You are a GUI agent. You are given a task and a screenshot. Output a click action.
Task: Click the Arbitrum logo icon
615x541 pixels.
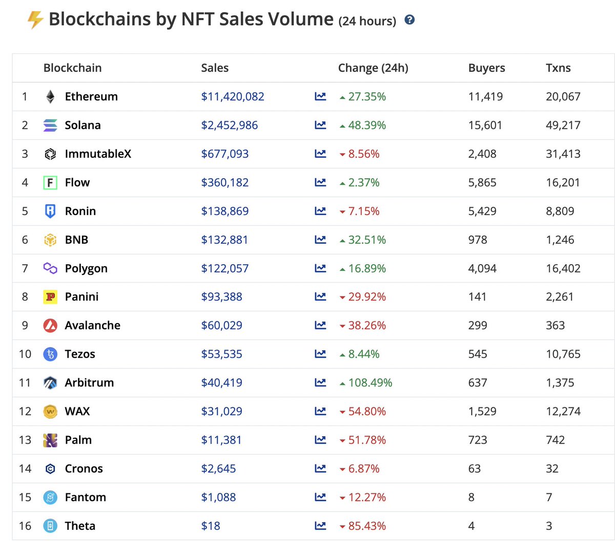pos(50,383)
